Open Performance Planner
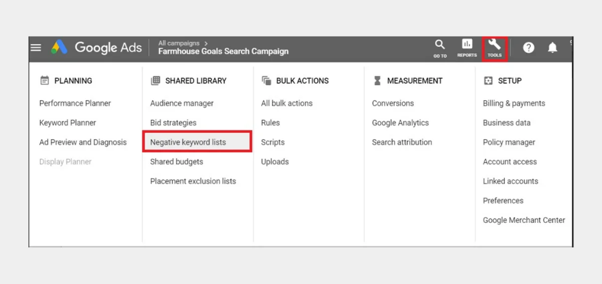602x284 pixels. click(75, 103)
